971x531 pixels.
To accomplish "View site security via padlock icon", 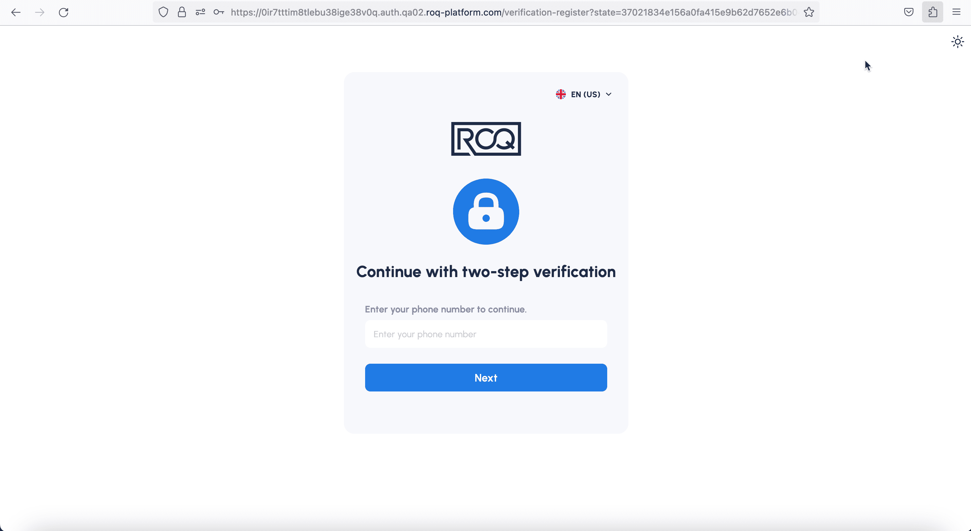I will [182, 13].
